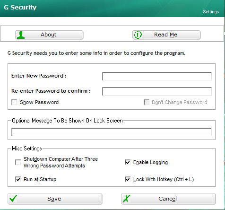Click the Re-enter Password confirm field
This screenshot has width=225, height=210.
point(157,91)
